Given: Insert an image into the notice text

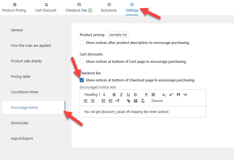Looking at the screenshot, I should [x=136, y=101].
